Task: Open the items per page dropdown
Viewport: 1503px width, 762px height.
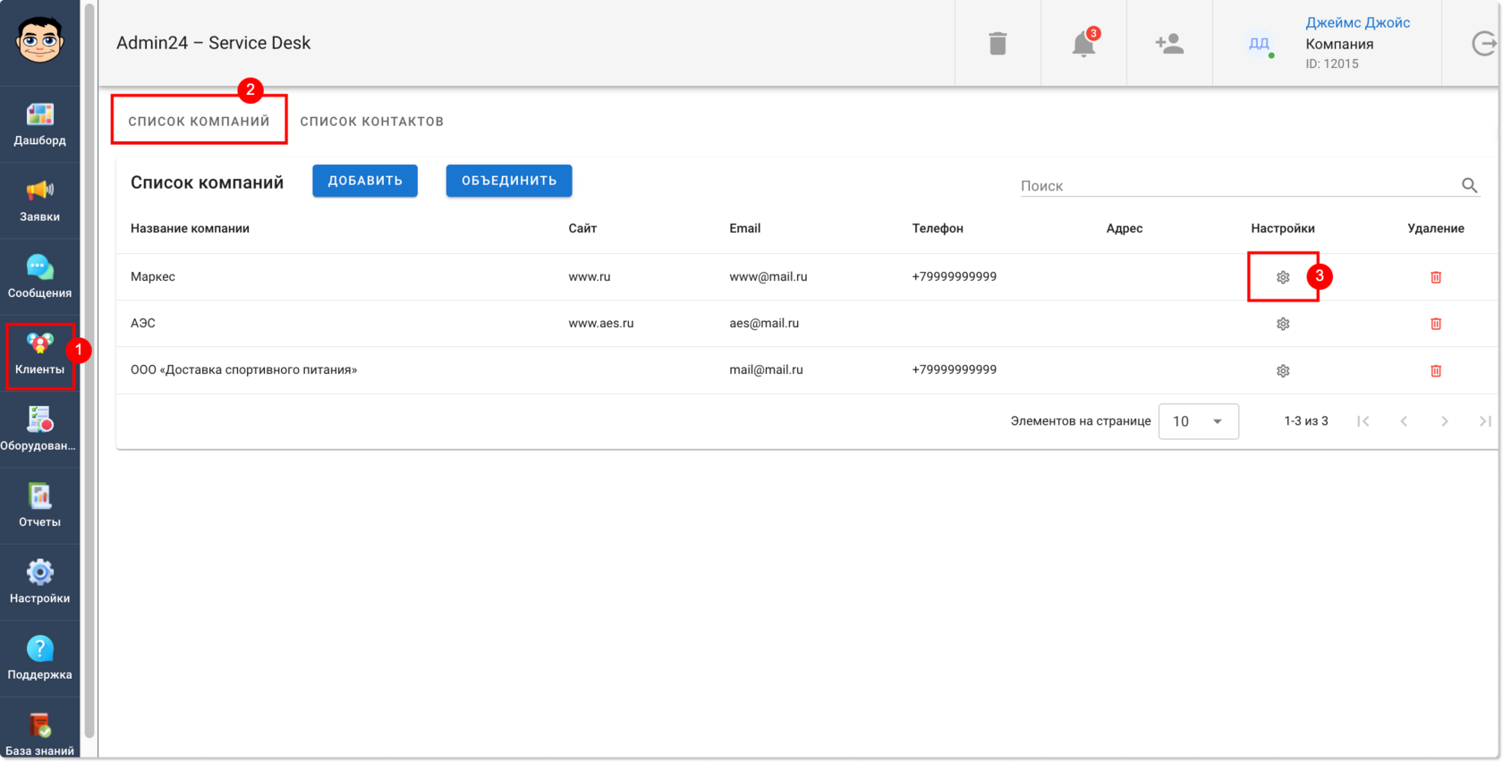Action: coord(1198,421)
